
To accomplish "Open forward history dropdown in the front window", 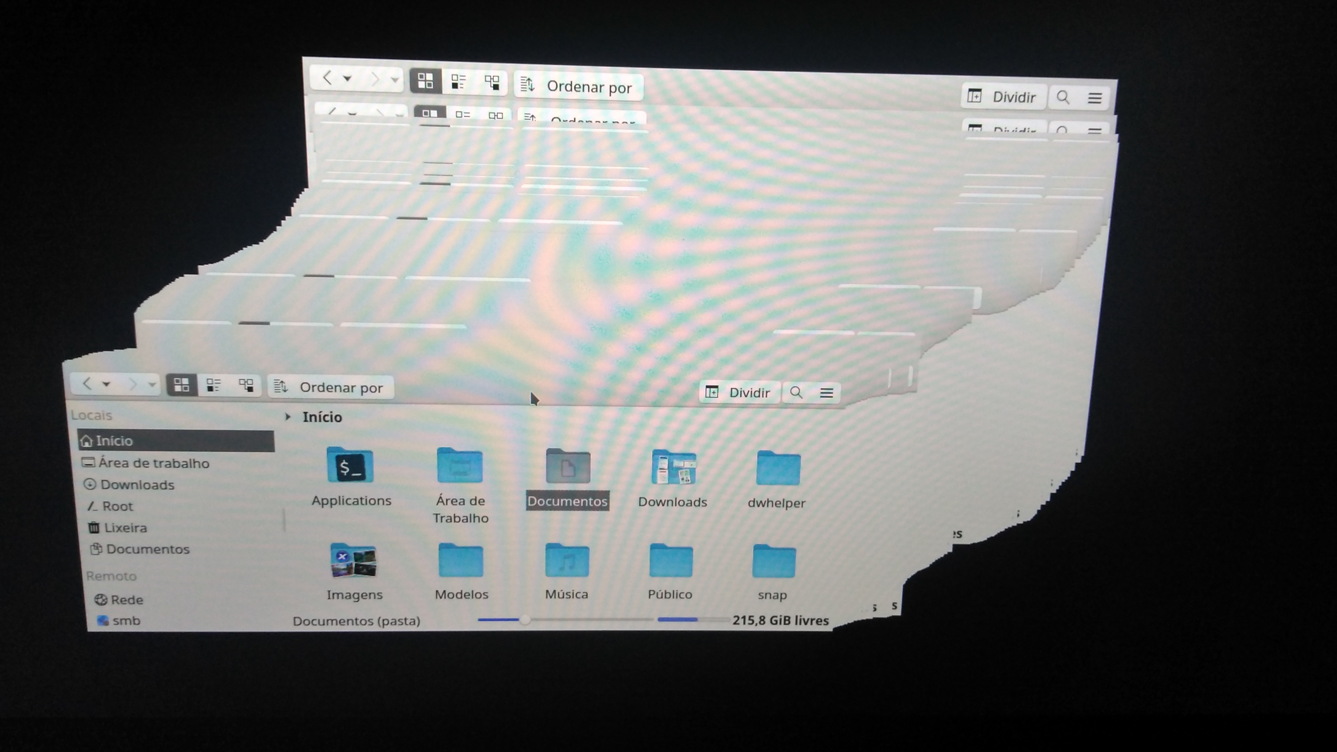I will click(x=152, y=385).
